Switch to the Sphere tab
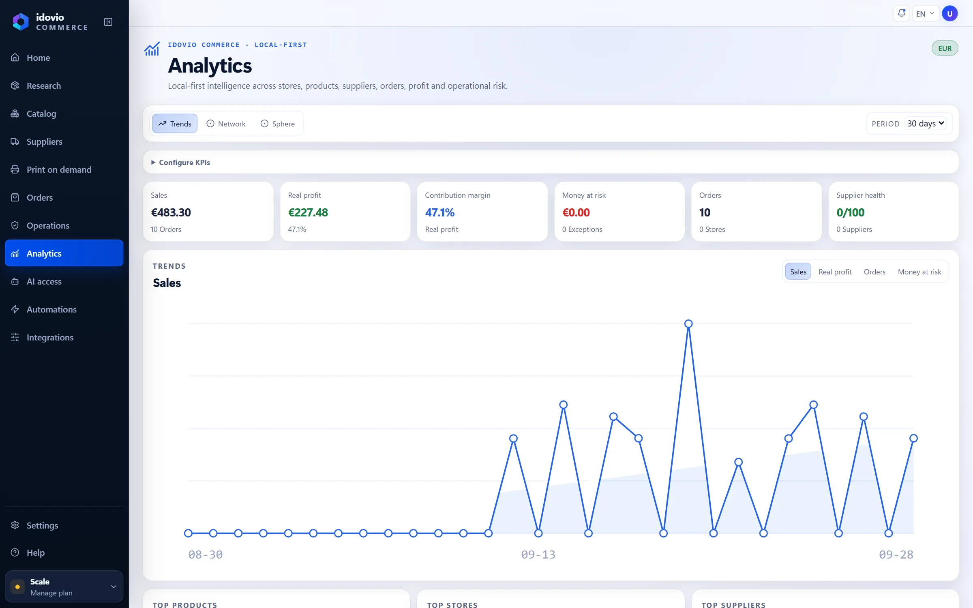 pyautogui.click(x=278, y=124)
